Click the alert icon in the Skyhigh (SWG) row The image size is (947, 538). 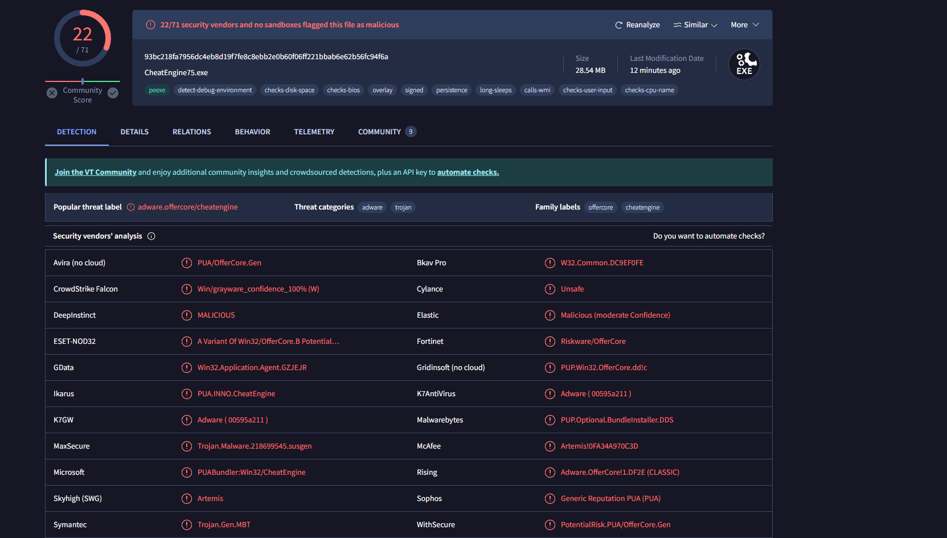click(187, 499)
